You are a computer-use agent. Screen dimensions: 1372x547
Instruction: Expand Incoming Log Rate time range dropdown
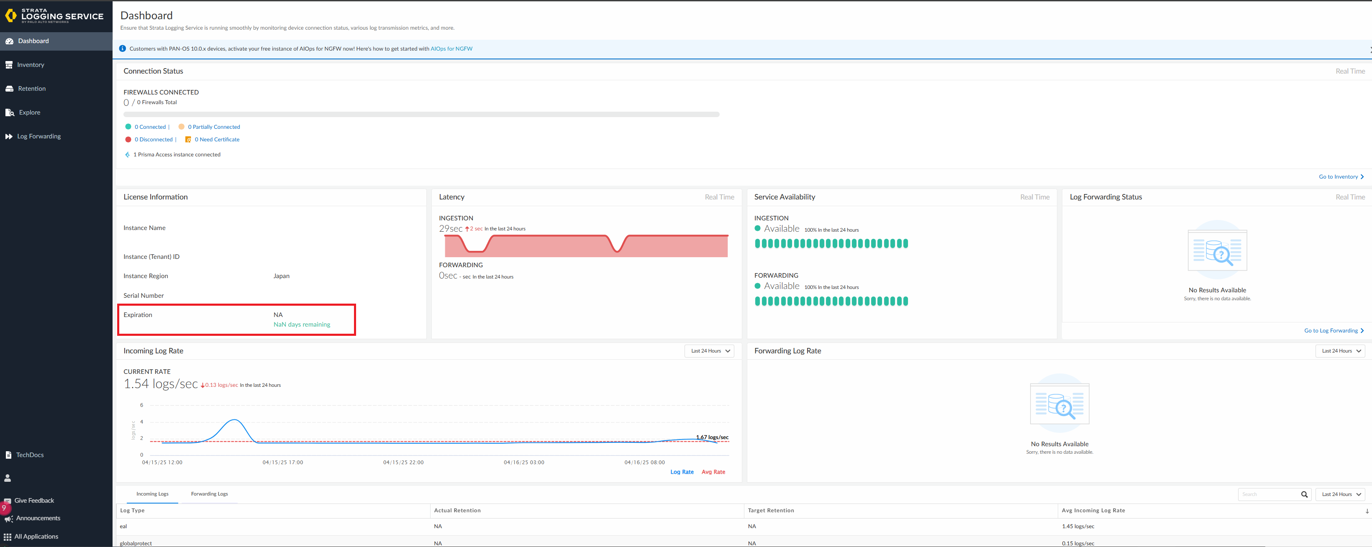710,351
